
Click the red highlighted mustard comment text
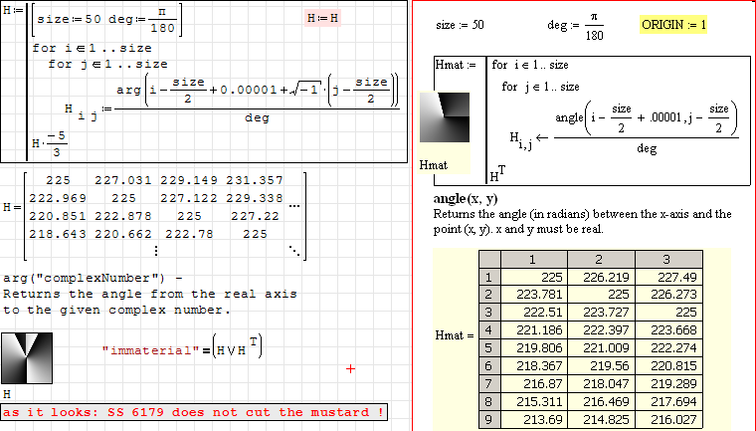tap(193, 412)
